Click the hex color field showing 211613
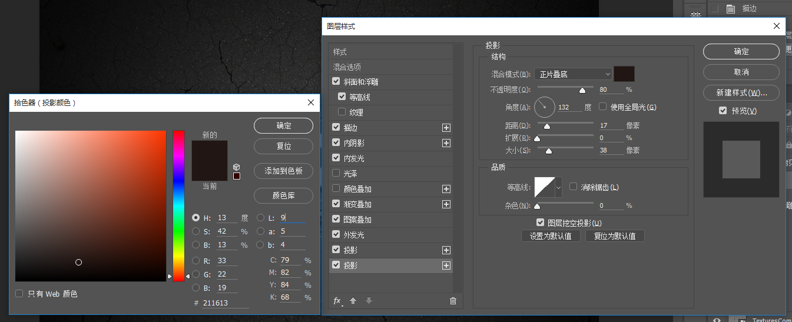Image resolution: width=792 pixels, height=322 pixels. coord(226,303)
